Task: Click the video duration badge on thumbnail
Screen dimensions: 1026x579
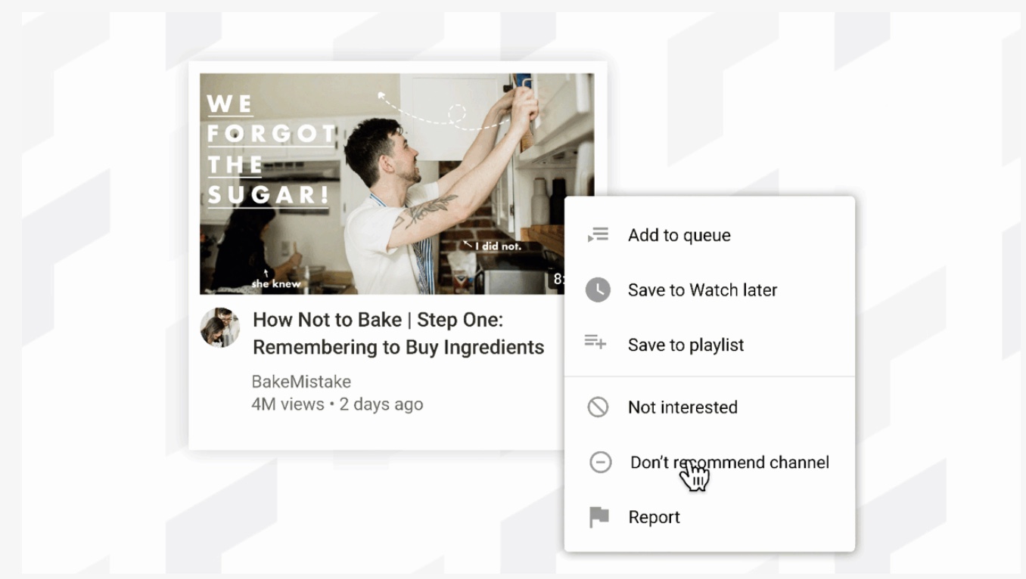Action: (557, 280)
